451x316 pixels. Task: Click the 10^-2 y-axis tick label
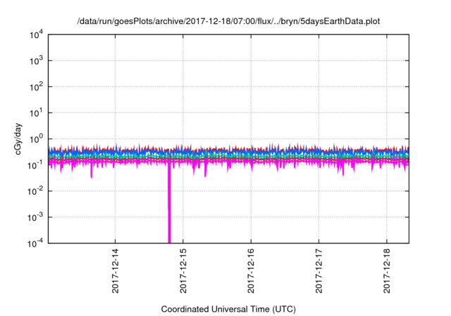tap(35, 191)
